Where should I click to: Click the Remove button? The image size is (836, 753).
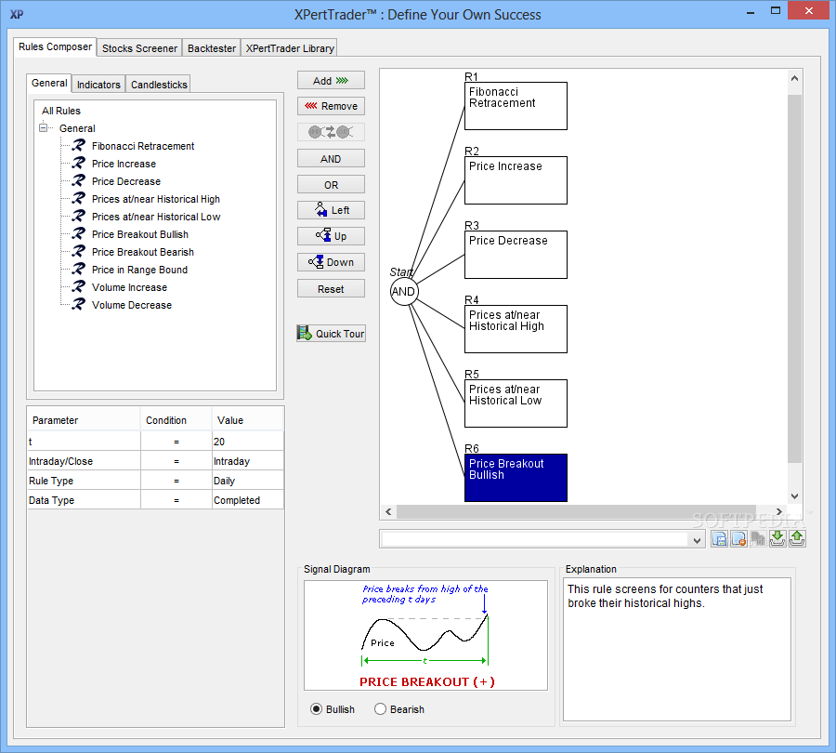click(331, 106)
